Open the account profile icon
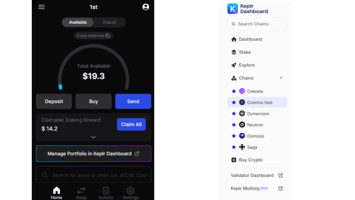355x200 pixels. point(146,7)
